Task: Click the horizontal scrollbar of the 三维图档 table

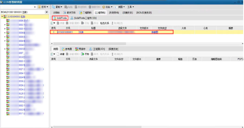Action: tap(90, 43)
